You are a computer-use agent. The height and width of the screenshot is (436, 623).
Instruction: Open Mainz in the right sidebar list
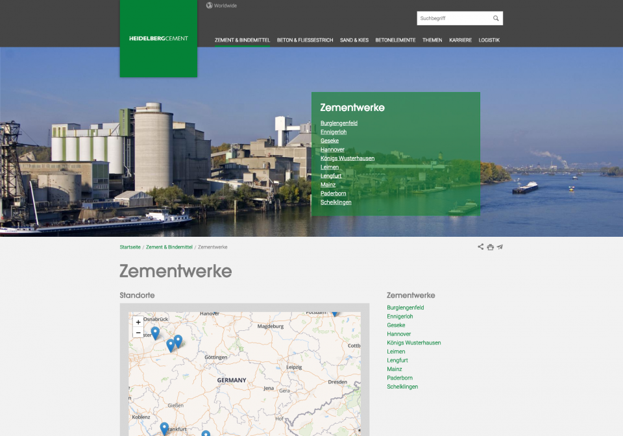(x=395, y=369)
